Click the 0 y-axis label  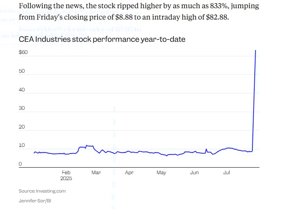[x=20, y=164]
